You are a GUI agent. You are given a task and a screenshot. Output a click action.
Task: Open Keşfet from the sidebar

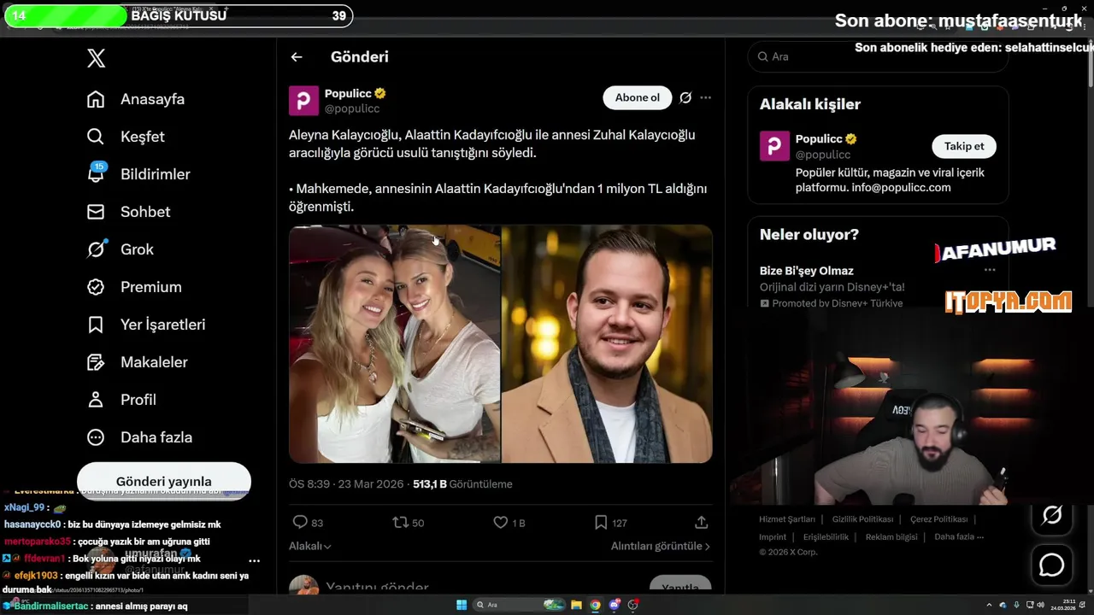point(126,137)
